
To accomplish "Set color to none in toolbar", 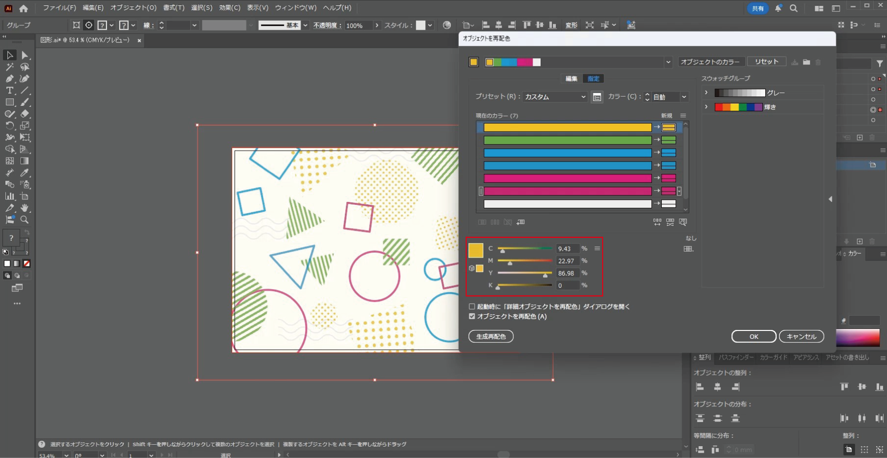I will 27,263.
